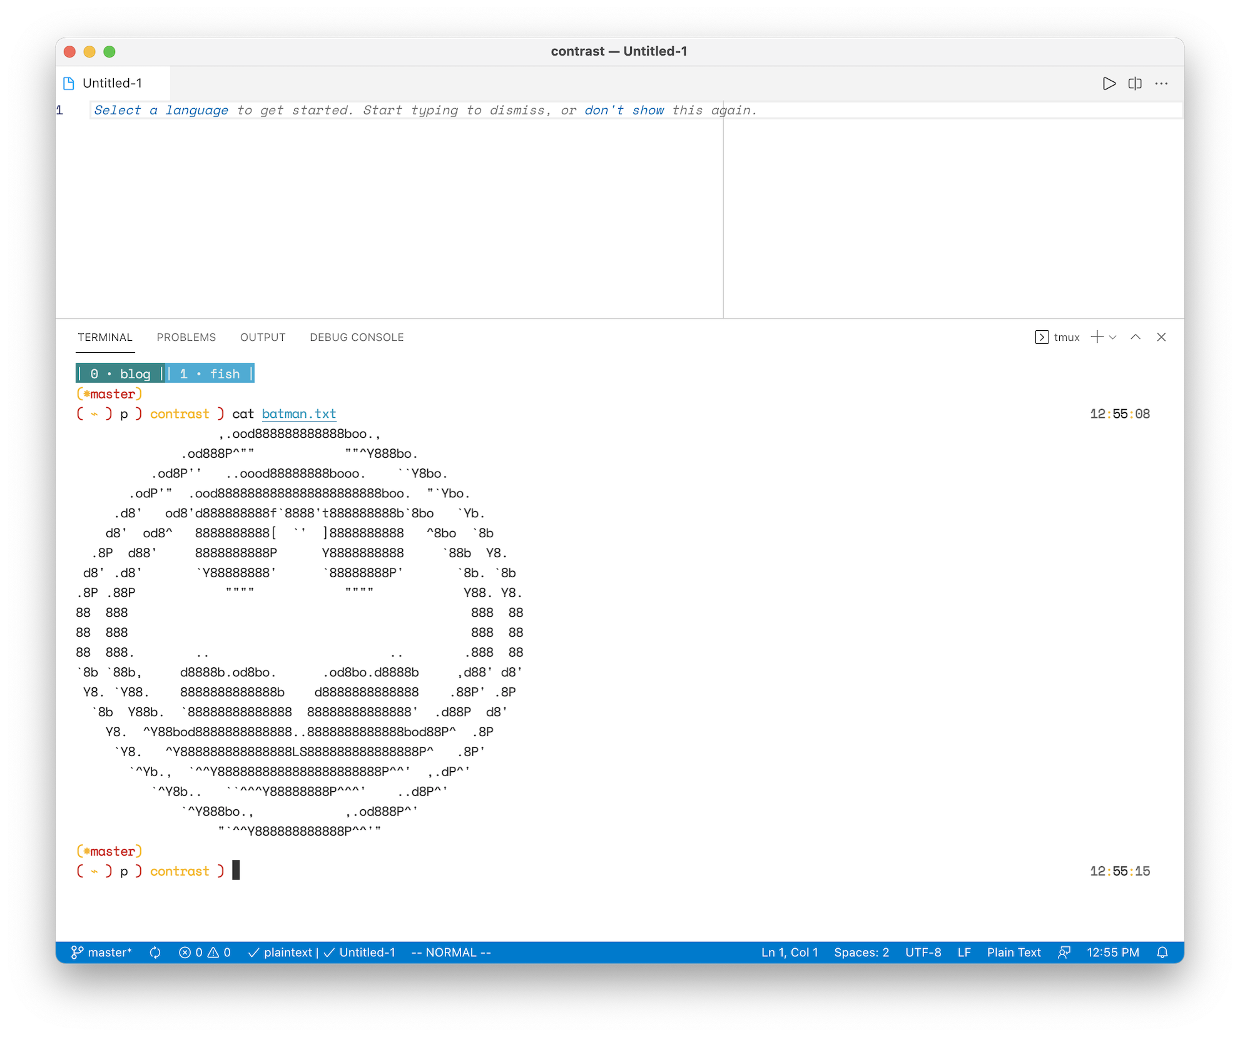The width and height of the screenshot is (1240, 1037).
Task: Click the terminal cursor at the prompt
Action: coord(236,870)
